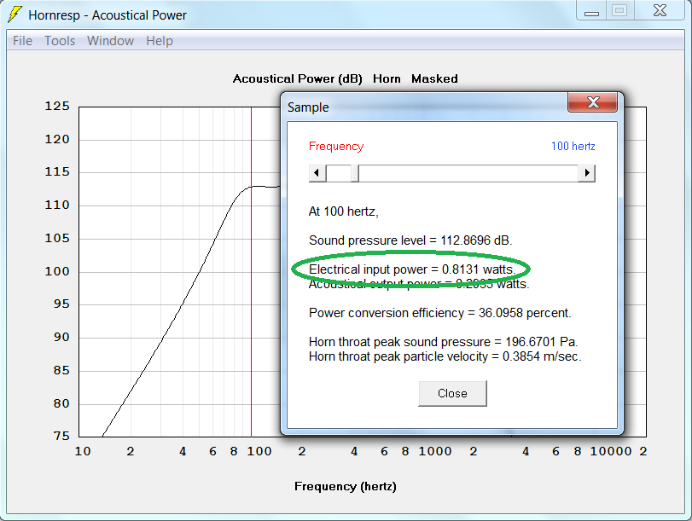
Task: Click the '125' y-axis label
Action: click(57, 106)
